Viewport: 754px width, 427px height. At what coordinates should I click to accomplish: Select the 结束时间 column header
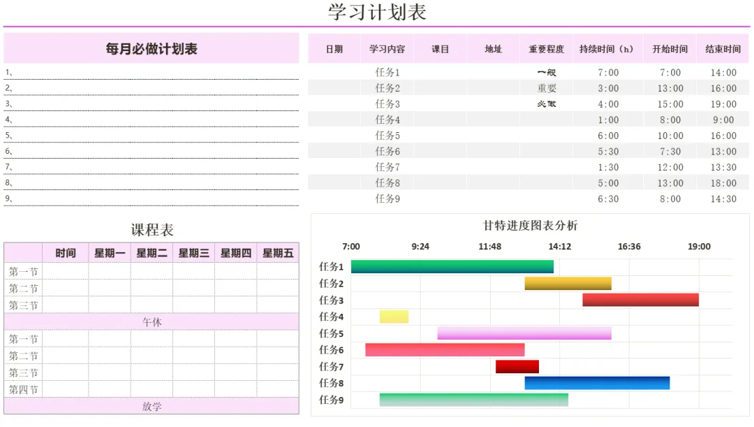click(723, 49)
